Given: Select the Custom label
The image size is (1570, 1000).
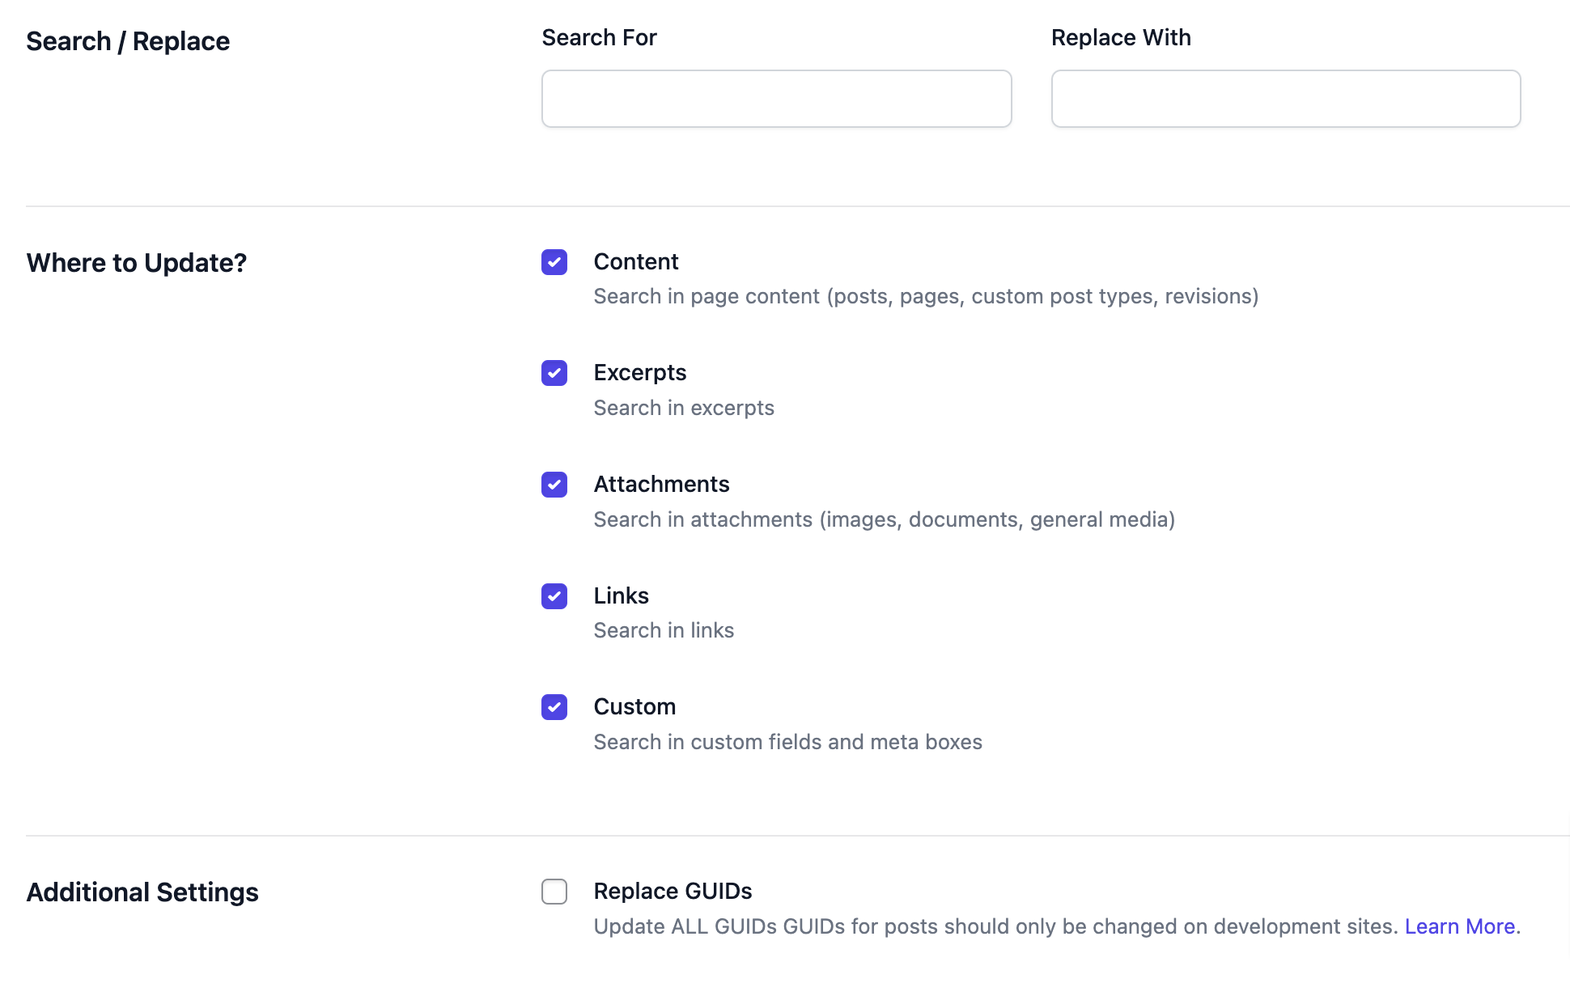Looking at the screenshot, I should tap(634, 706).
